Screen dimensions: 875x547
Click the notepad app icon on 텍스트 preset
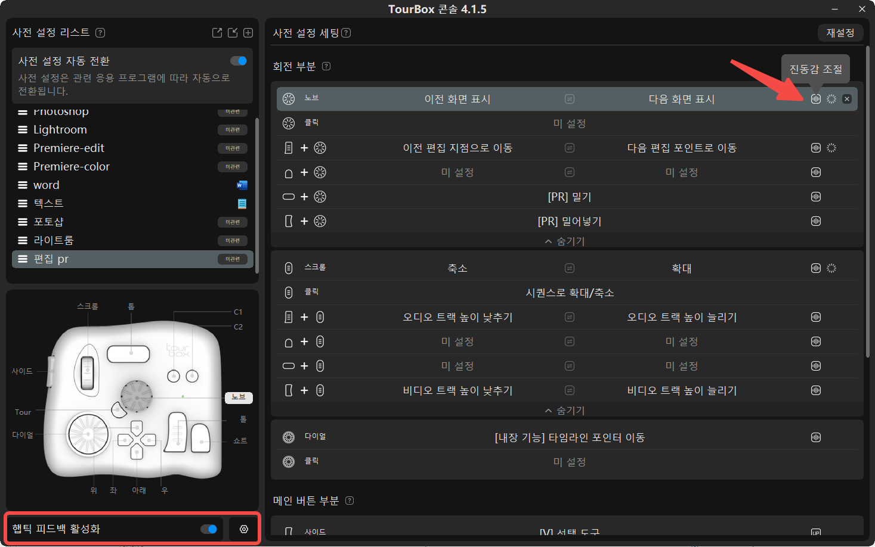click(x=242, y=204)
